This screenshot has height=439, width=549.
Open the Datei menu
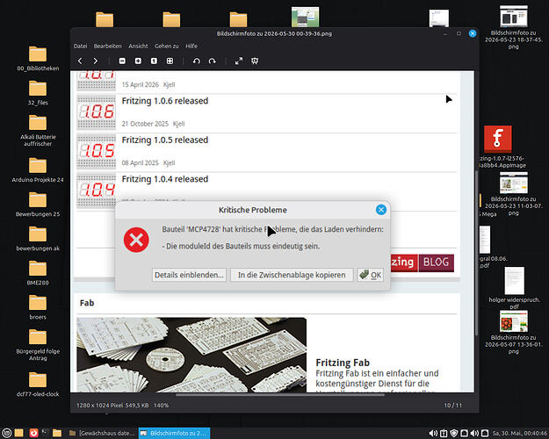click(x=80, y=46)
